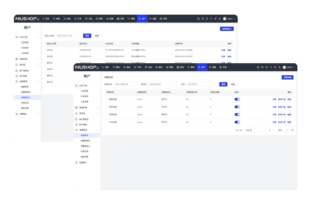Click the 商圈名称 search input field
Image resolution: width=311 pixels, height=205 pixels.
[125, 84]
